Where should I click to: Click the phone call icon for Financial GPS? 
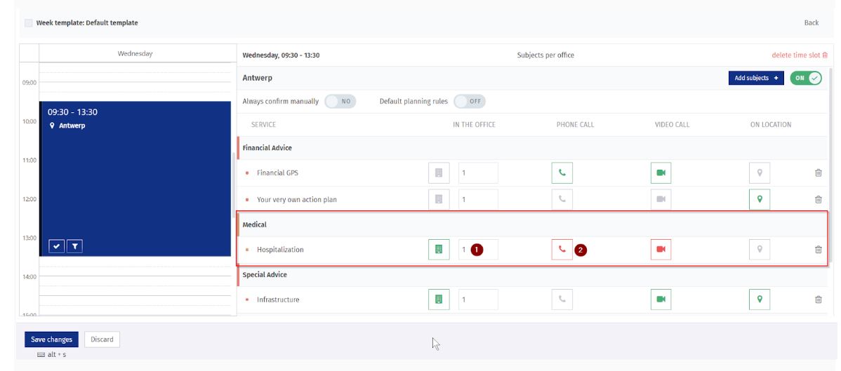pyautogui.click(x=562, y=173)
